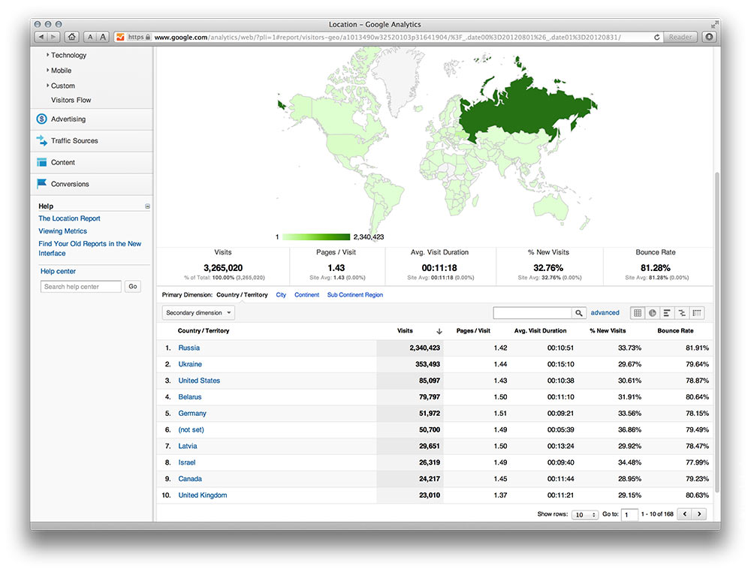Run table search with magnifier icon
The height and width of the screenshot is (572, 751).
point(578,312)
